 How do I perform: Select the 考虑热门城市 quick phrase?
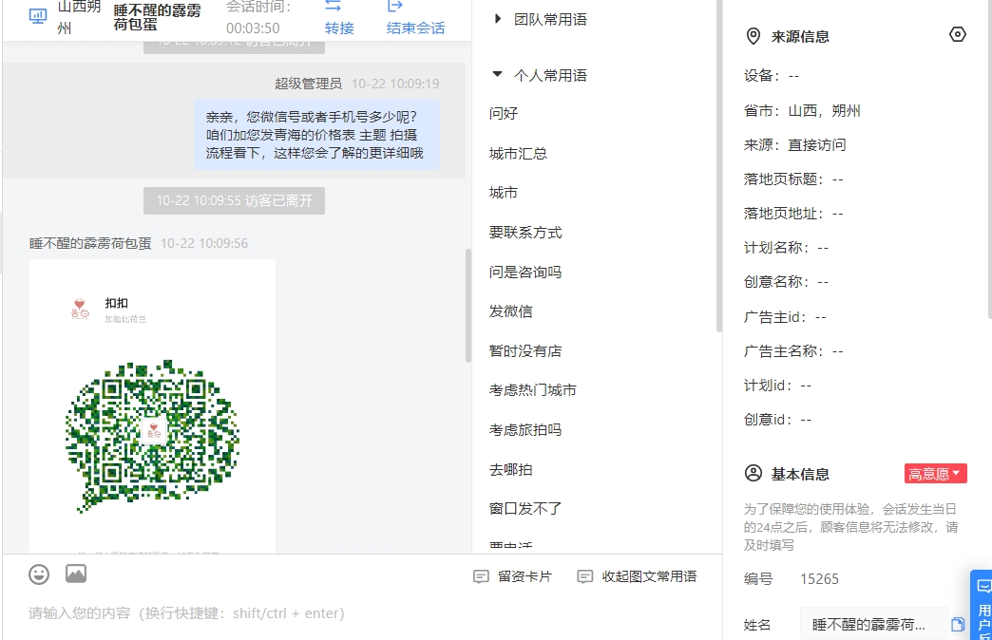(x=533, y=390)
